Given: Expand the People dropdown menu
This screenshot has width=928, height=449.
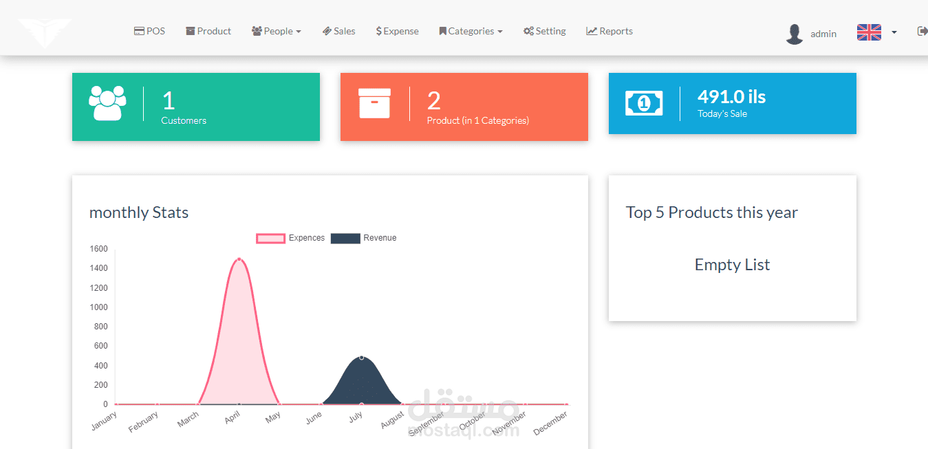Looking at the screenshot, I should (277, 31).
